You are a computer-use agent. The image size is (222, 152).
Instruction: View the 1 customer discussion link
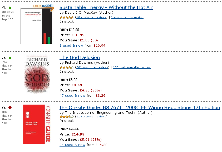click(x=127, y=17)
